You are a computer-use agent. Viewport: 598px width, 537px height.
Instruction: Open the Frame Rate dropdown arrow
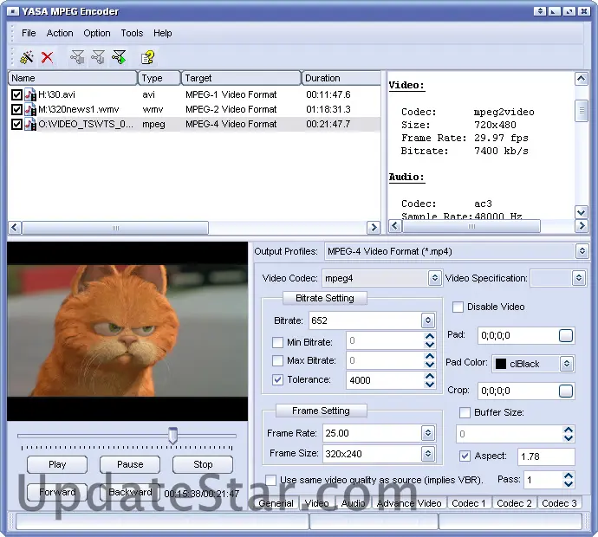(x=428, y=433)
